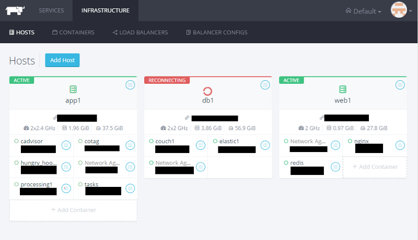Viewport: 418px width, 240px height.
Task: Open the Services top menu
Action: pyautogui.click(x=51, y=10)
